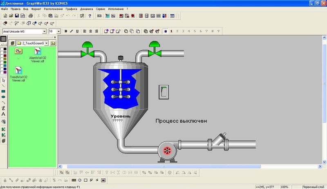Screen dimensions: 327x189
Task: Click the New display icon
Action: pos(5,16)
